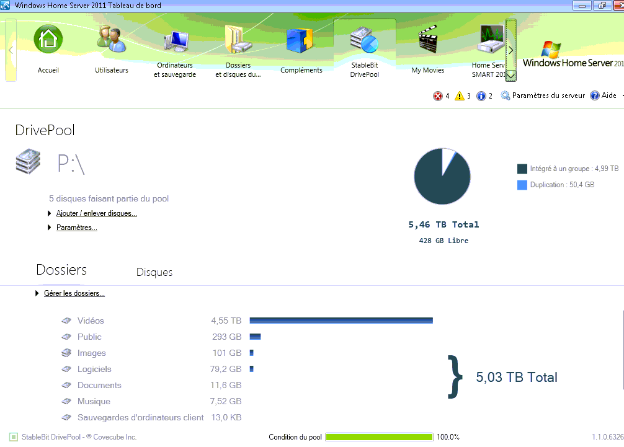Viewport: 624px width, 447px height.
Task: Click the Intégré à un groupe color swatch
Action: pyautogui.click(x=522, y=169)
